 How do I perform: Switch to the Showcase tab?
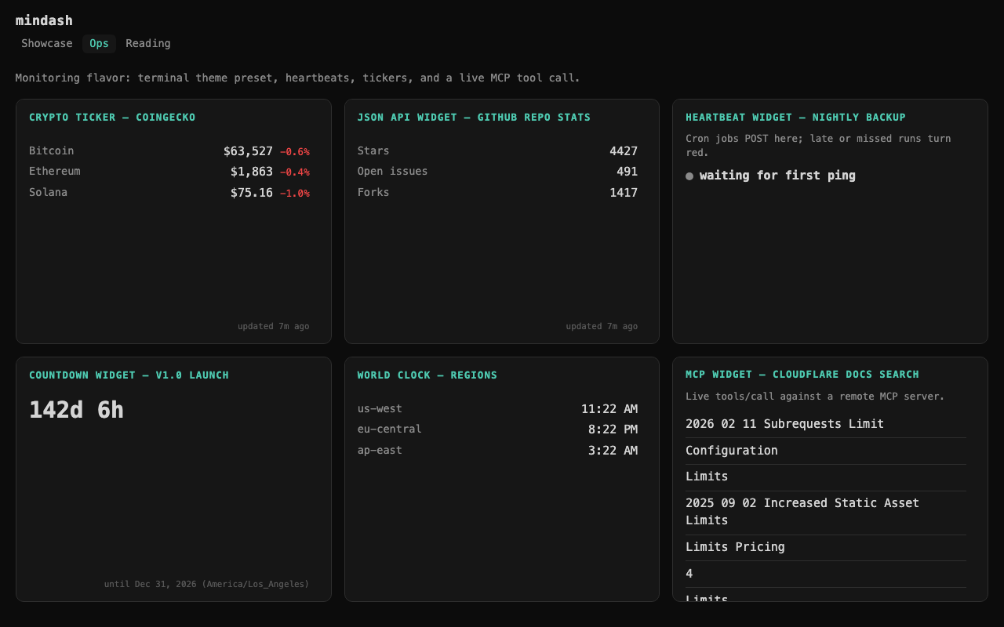coord(47,44)
